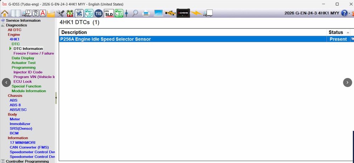Screen dimensions: 354x163
Task: Click the Present status cell
Action: pyautogui.click(x=338, y=39)
